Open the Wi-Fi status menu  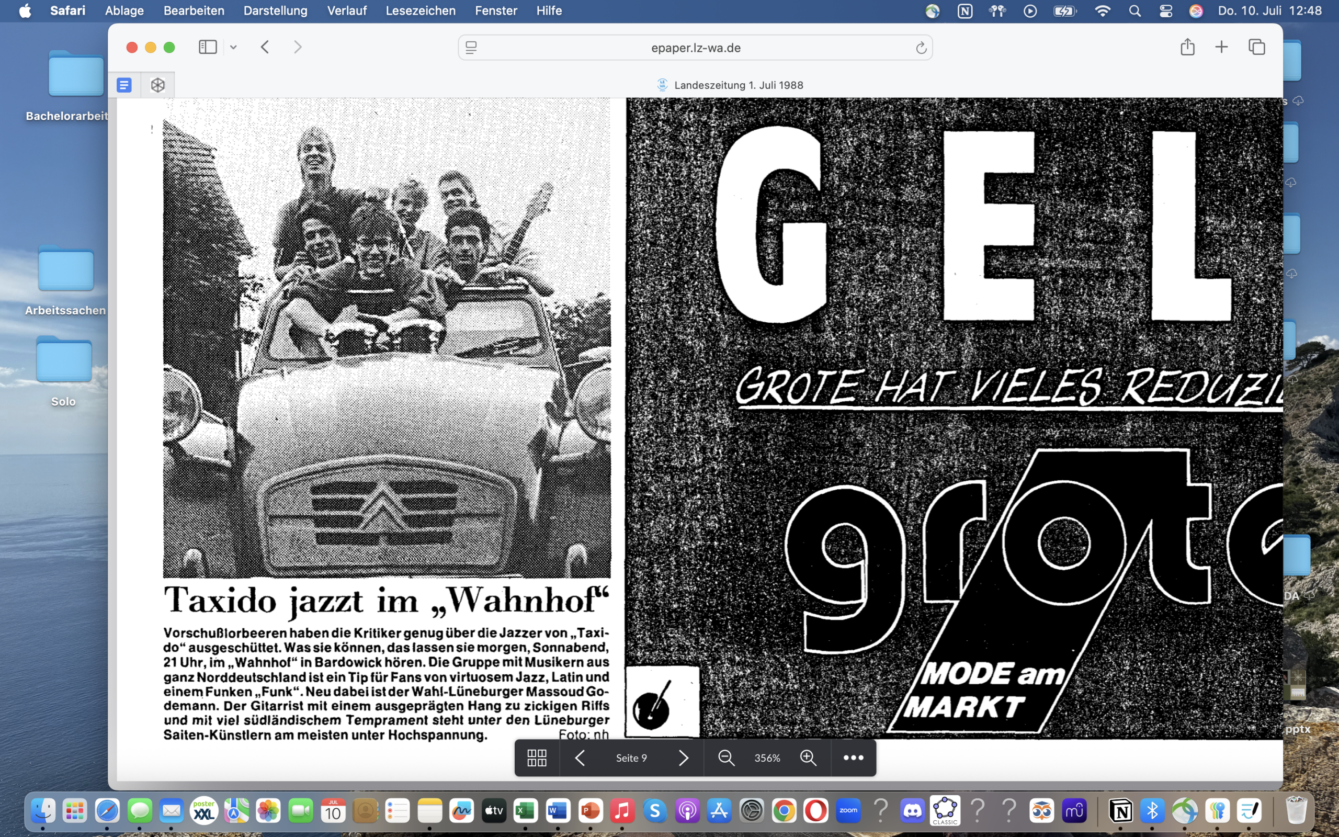[1102, 10]
